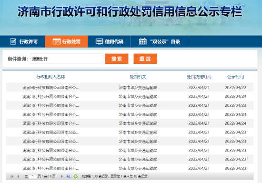Go to previous page arrow icon
The width and height of the screenshot is (262, 183).
18,176
